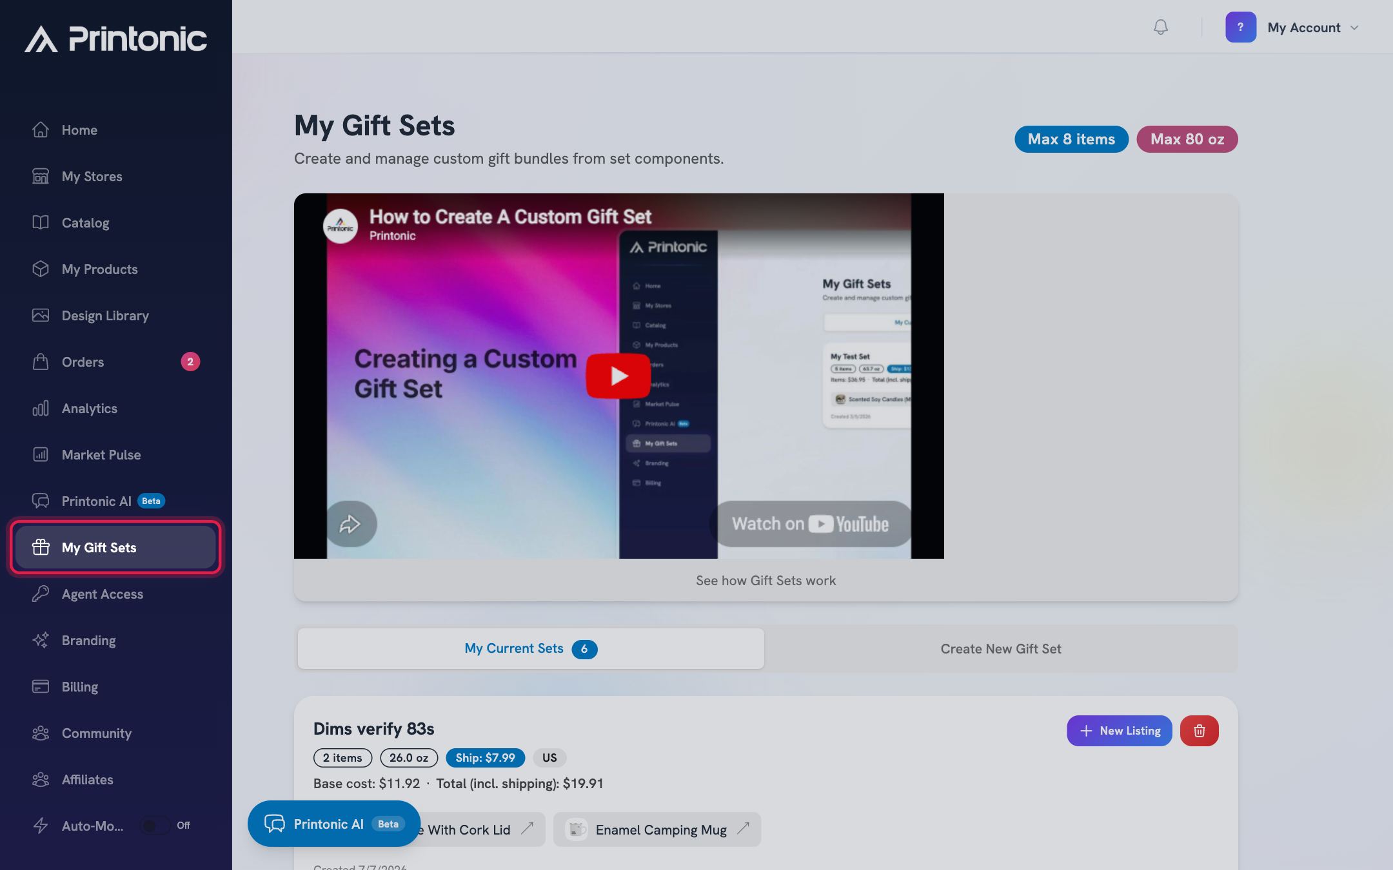This screenshot has height=870, width=1393.
Task: Open the Home icon in sidebar
Action: coord(41,130)
